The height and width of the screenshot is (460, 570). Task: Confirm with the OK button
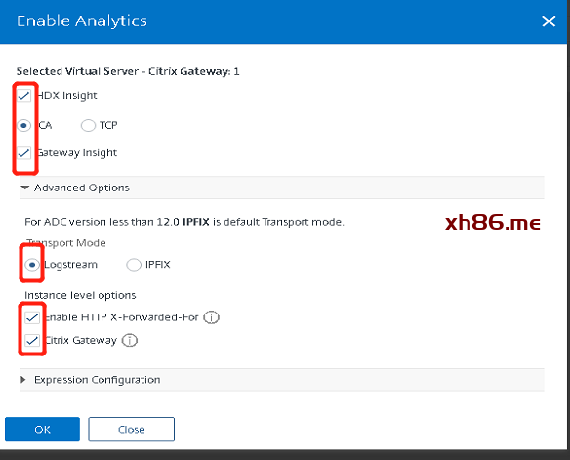42,430
